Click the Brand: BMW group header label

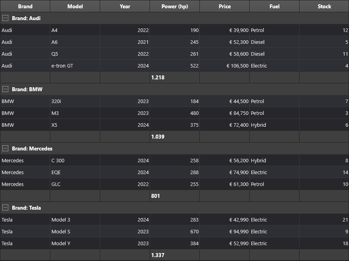pyautogui.click(x=27, y=89)
